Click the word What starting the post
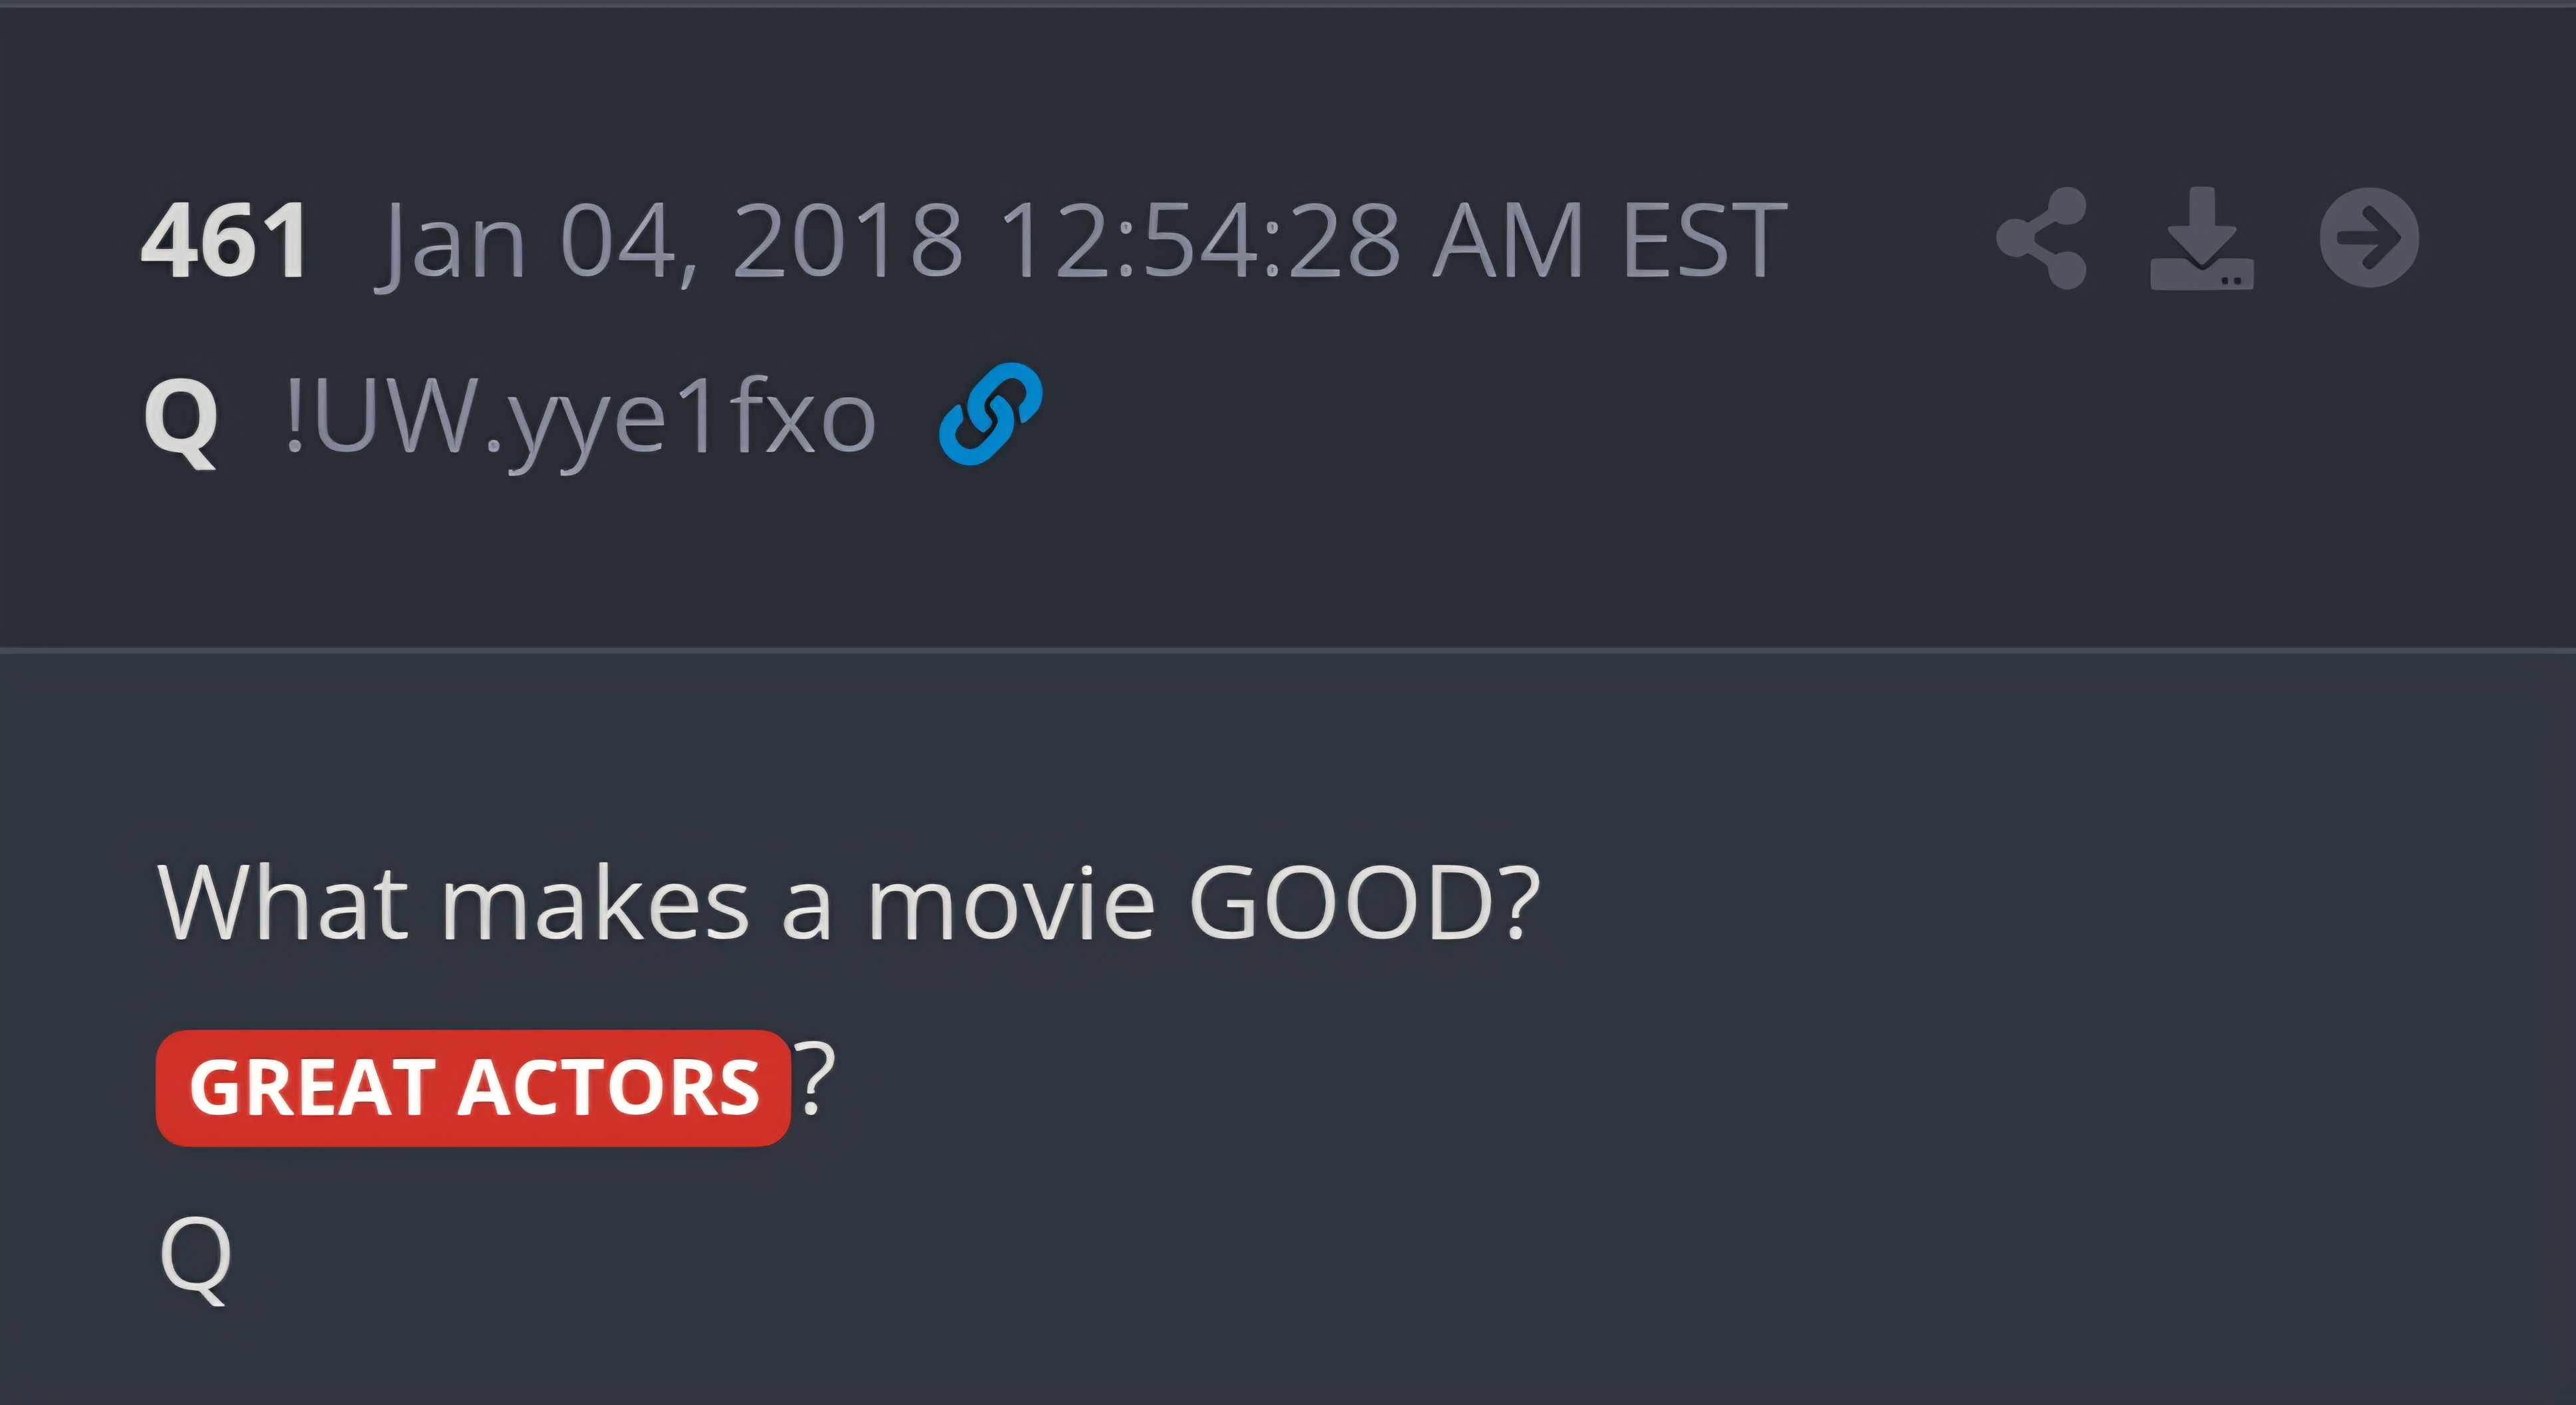This screenshot has width=2576, height=1405. pos(283,903)
